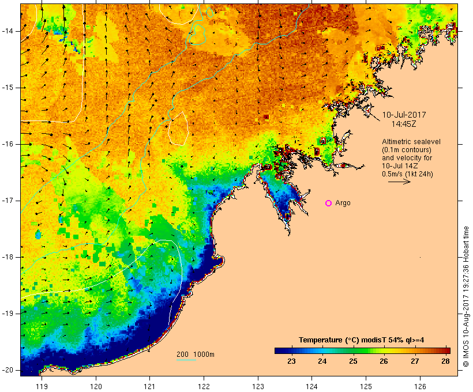
Task: Click colorbar label '27'
Action: [x=415, y=361]
